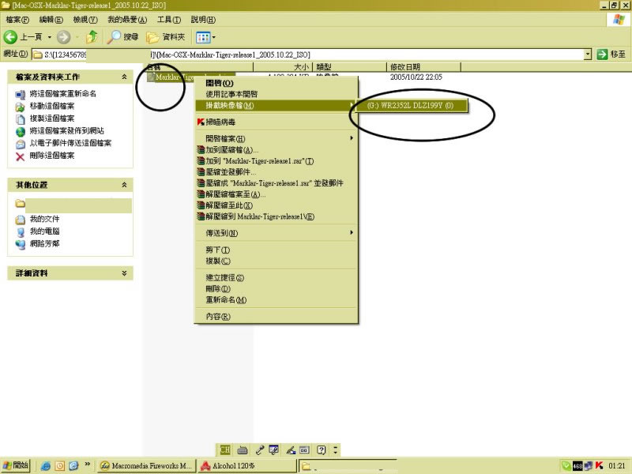This screenshot has height=474, width=632.
Task: Choose 解壓縮至此(X) entry
Action: [276, 205]
